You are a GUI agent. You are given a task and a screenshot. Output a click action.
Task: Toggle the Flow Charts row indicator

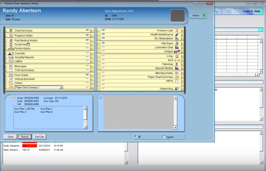[87, 75]
